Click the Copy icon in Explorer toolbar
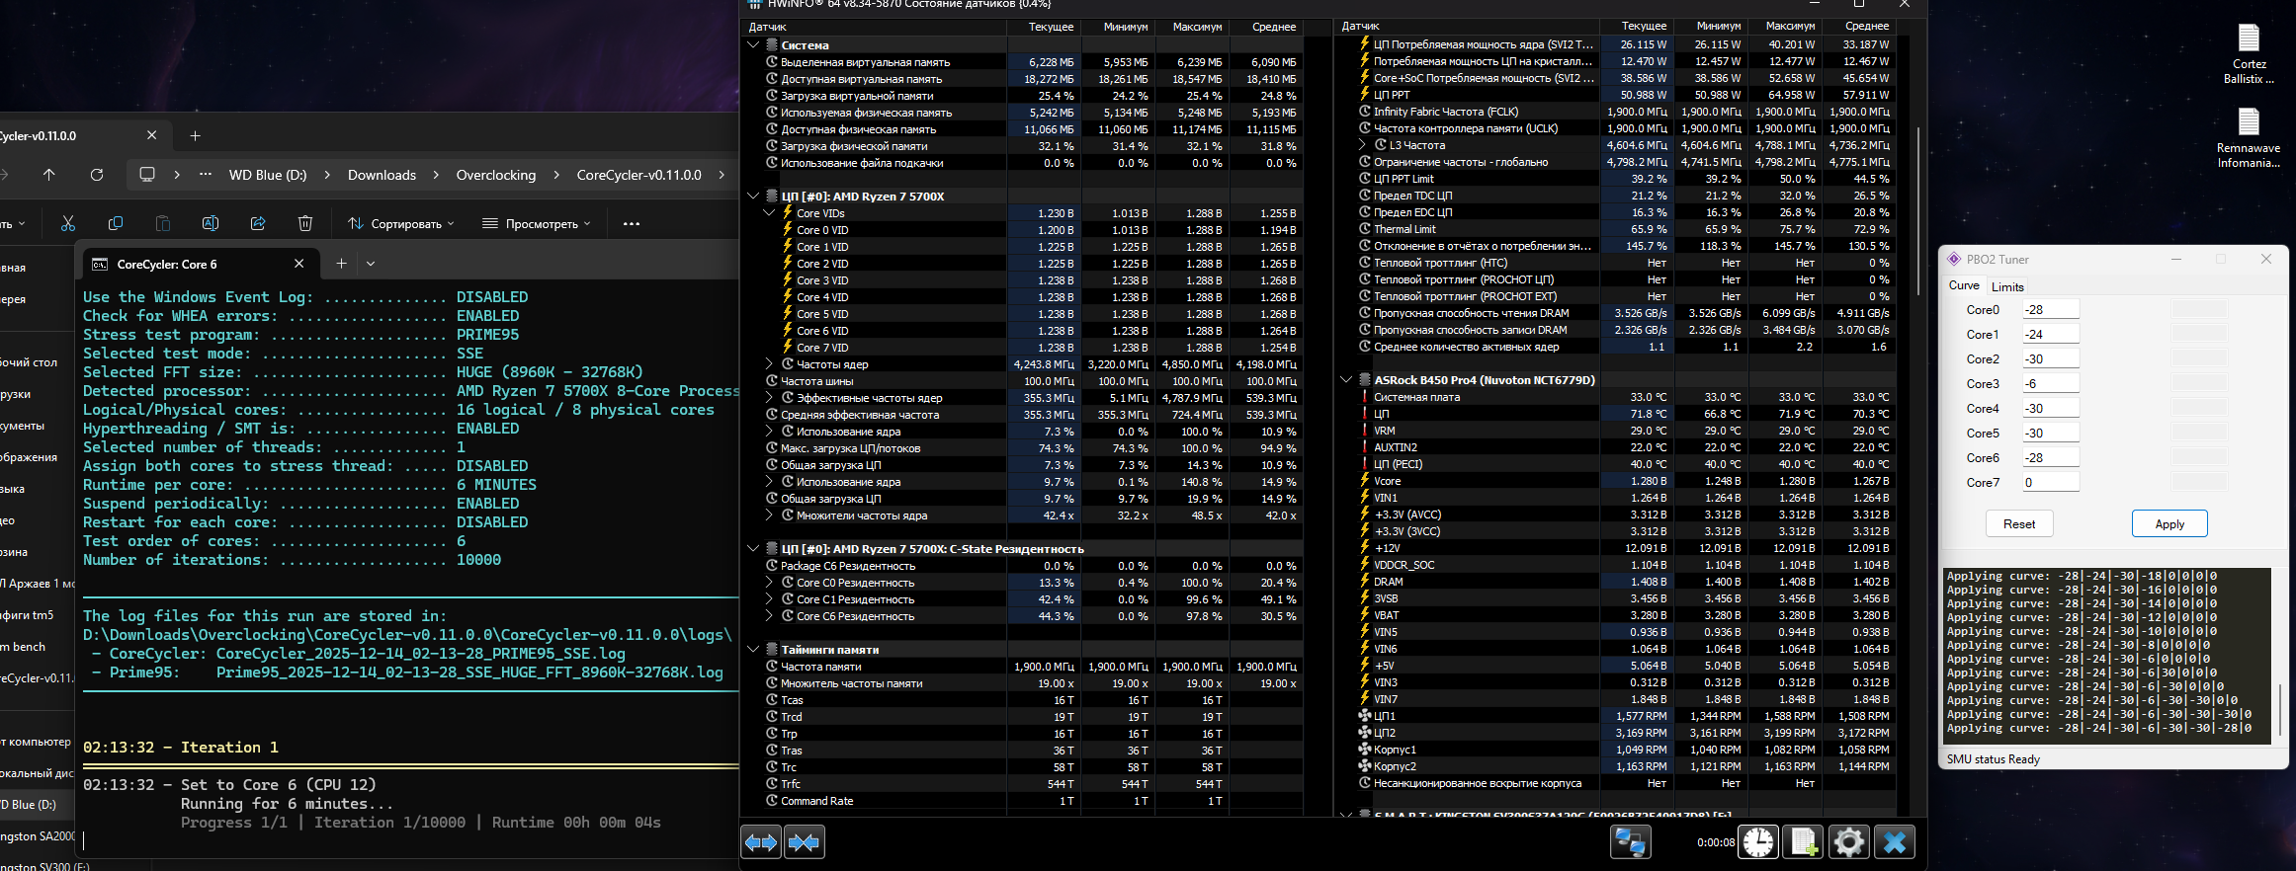Screen dimensions: 2296x871 pos(116,224)
